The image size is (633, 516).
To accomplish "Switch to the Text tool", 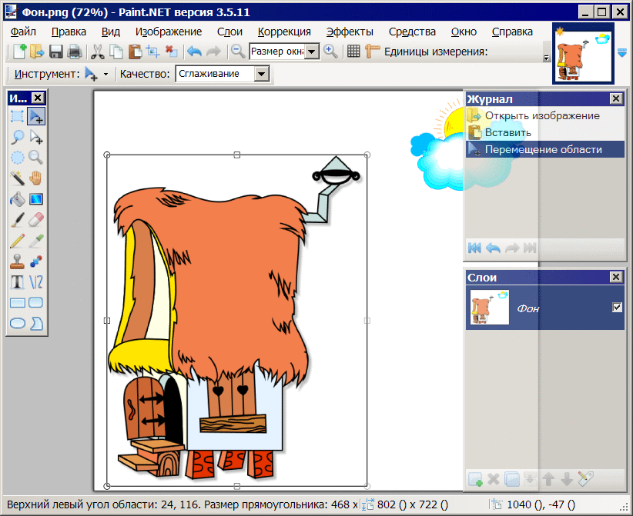I will click(17, 282).
